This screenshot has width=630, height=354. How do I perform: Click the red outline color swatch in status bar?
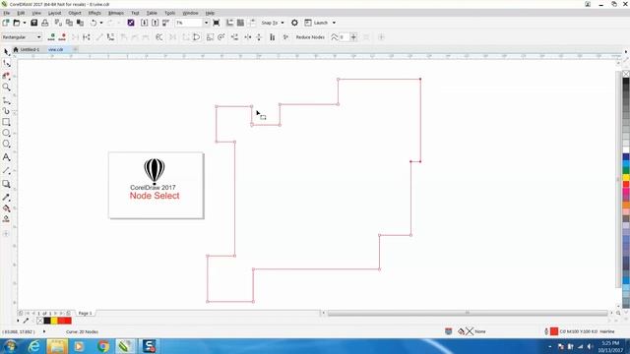point(554,331)
